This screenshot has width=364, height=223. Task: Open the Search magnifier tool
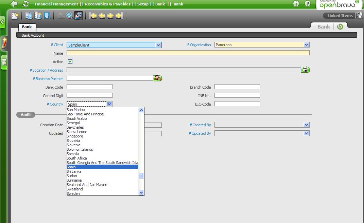(70, 16)
